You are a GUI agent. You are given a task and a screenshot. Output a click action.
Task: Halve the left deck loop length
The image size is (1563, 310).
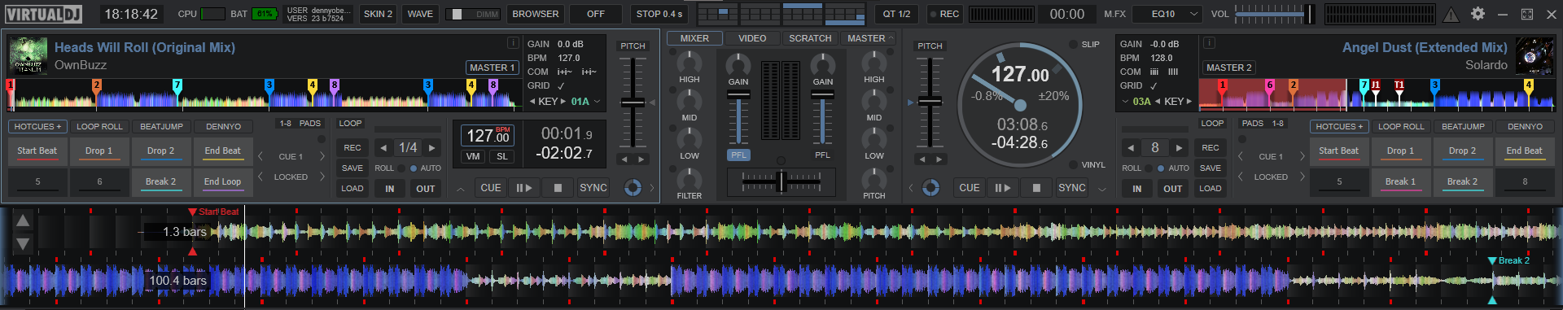pos(383,148)
